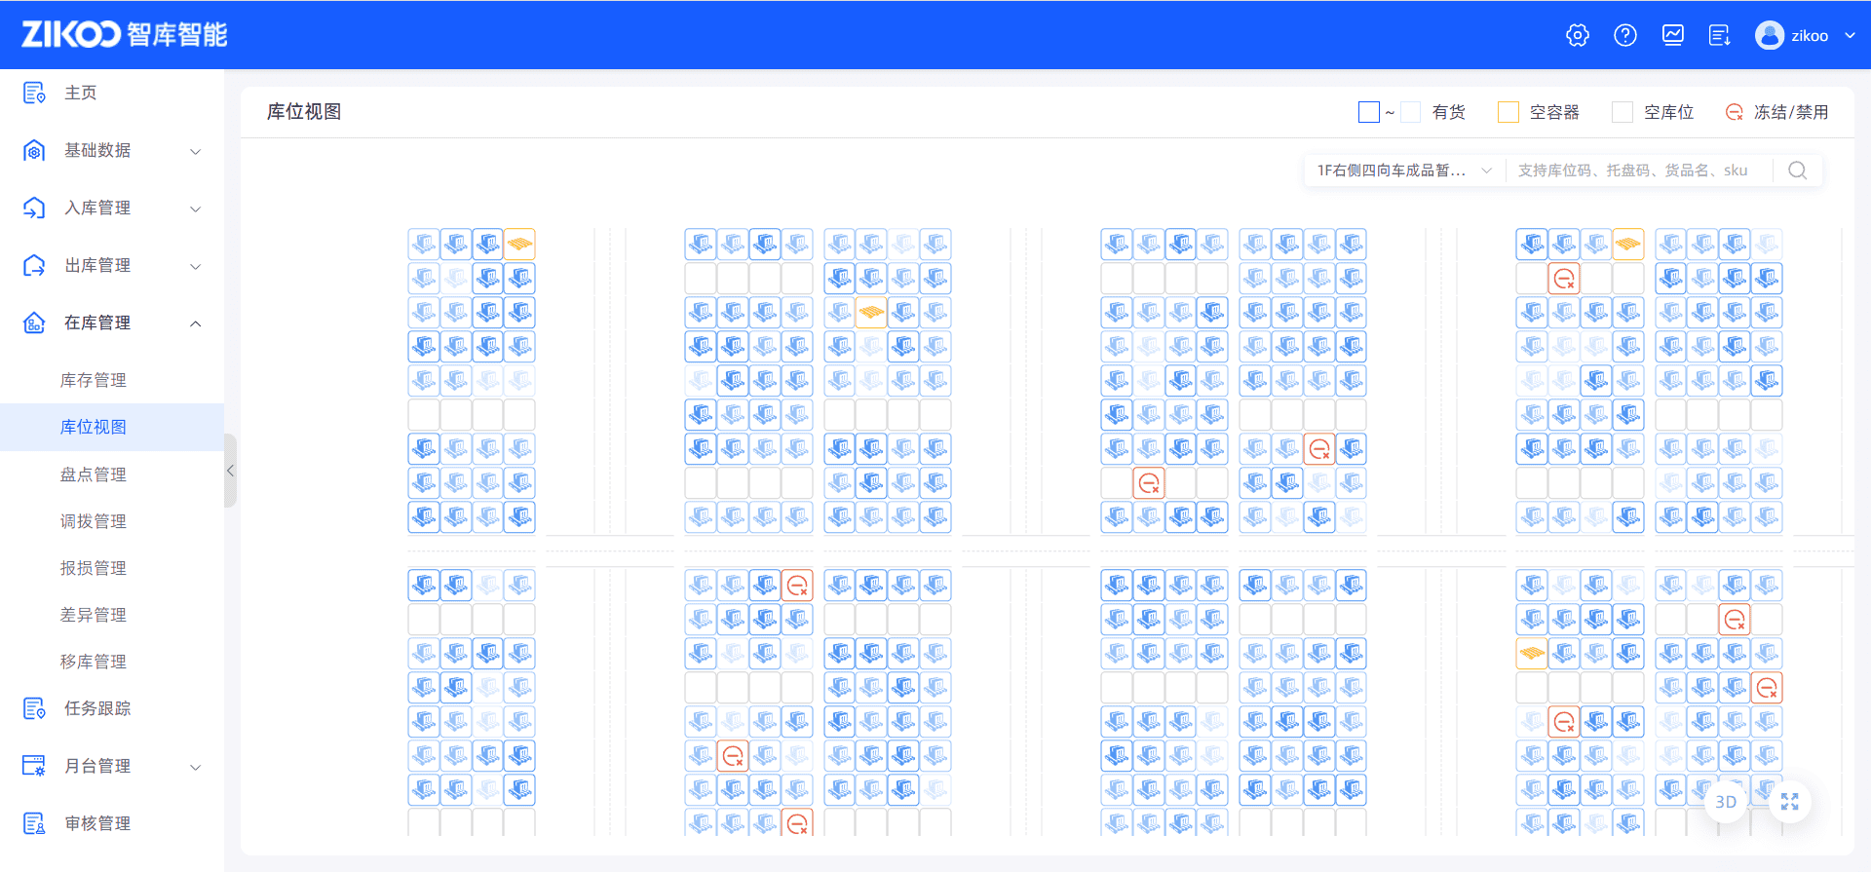Open the chart monitor icon in header

coord(1673,35)
